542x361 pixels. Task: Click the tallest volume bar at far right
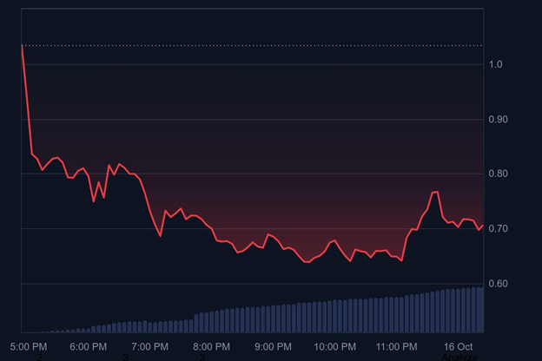480,309
